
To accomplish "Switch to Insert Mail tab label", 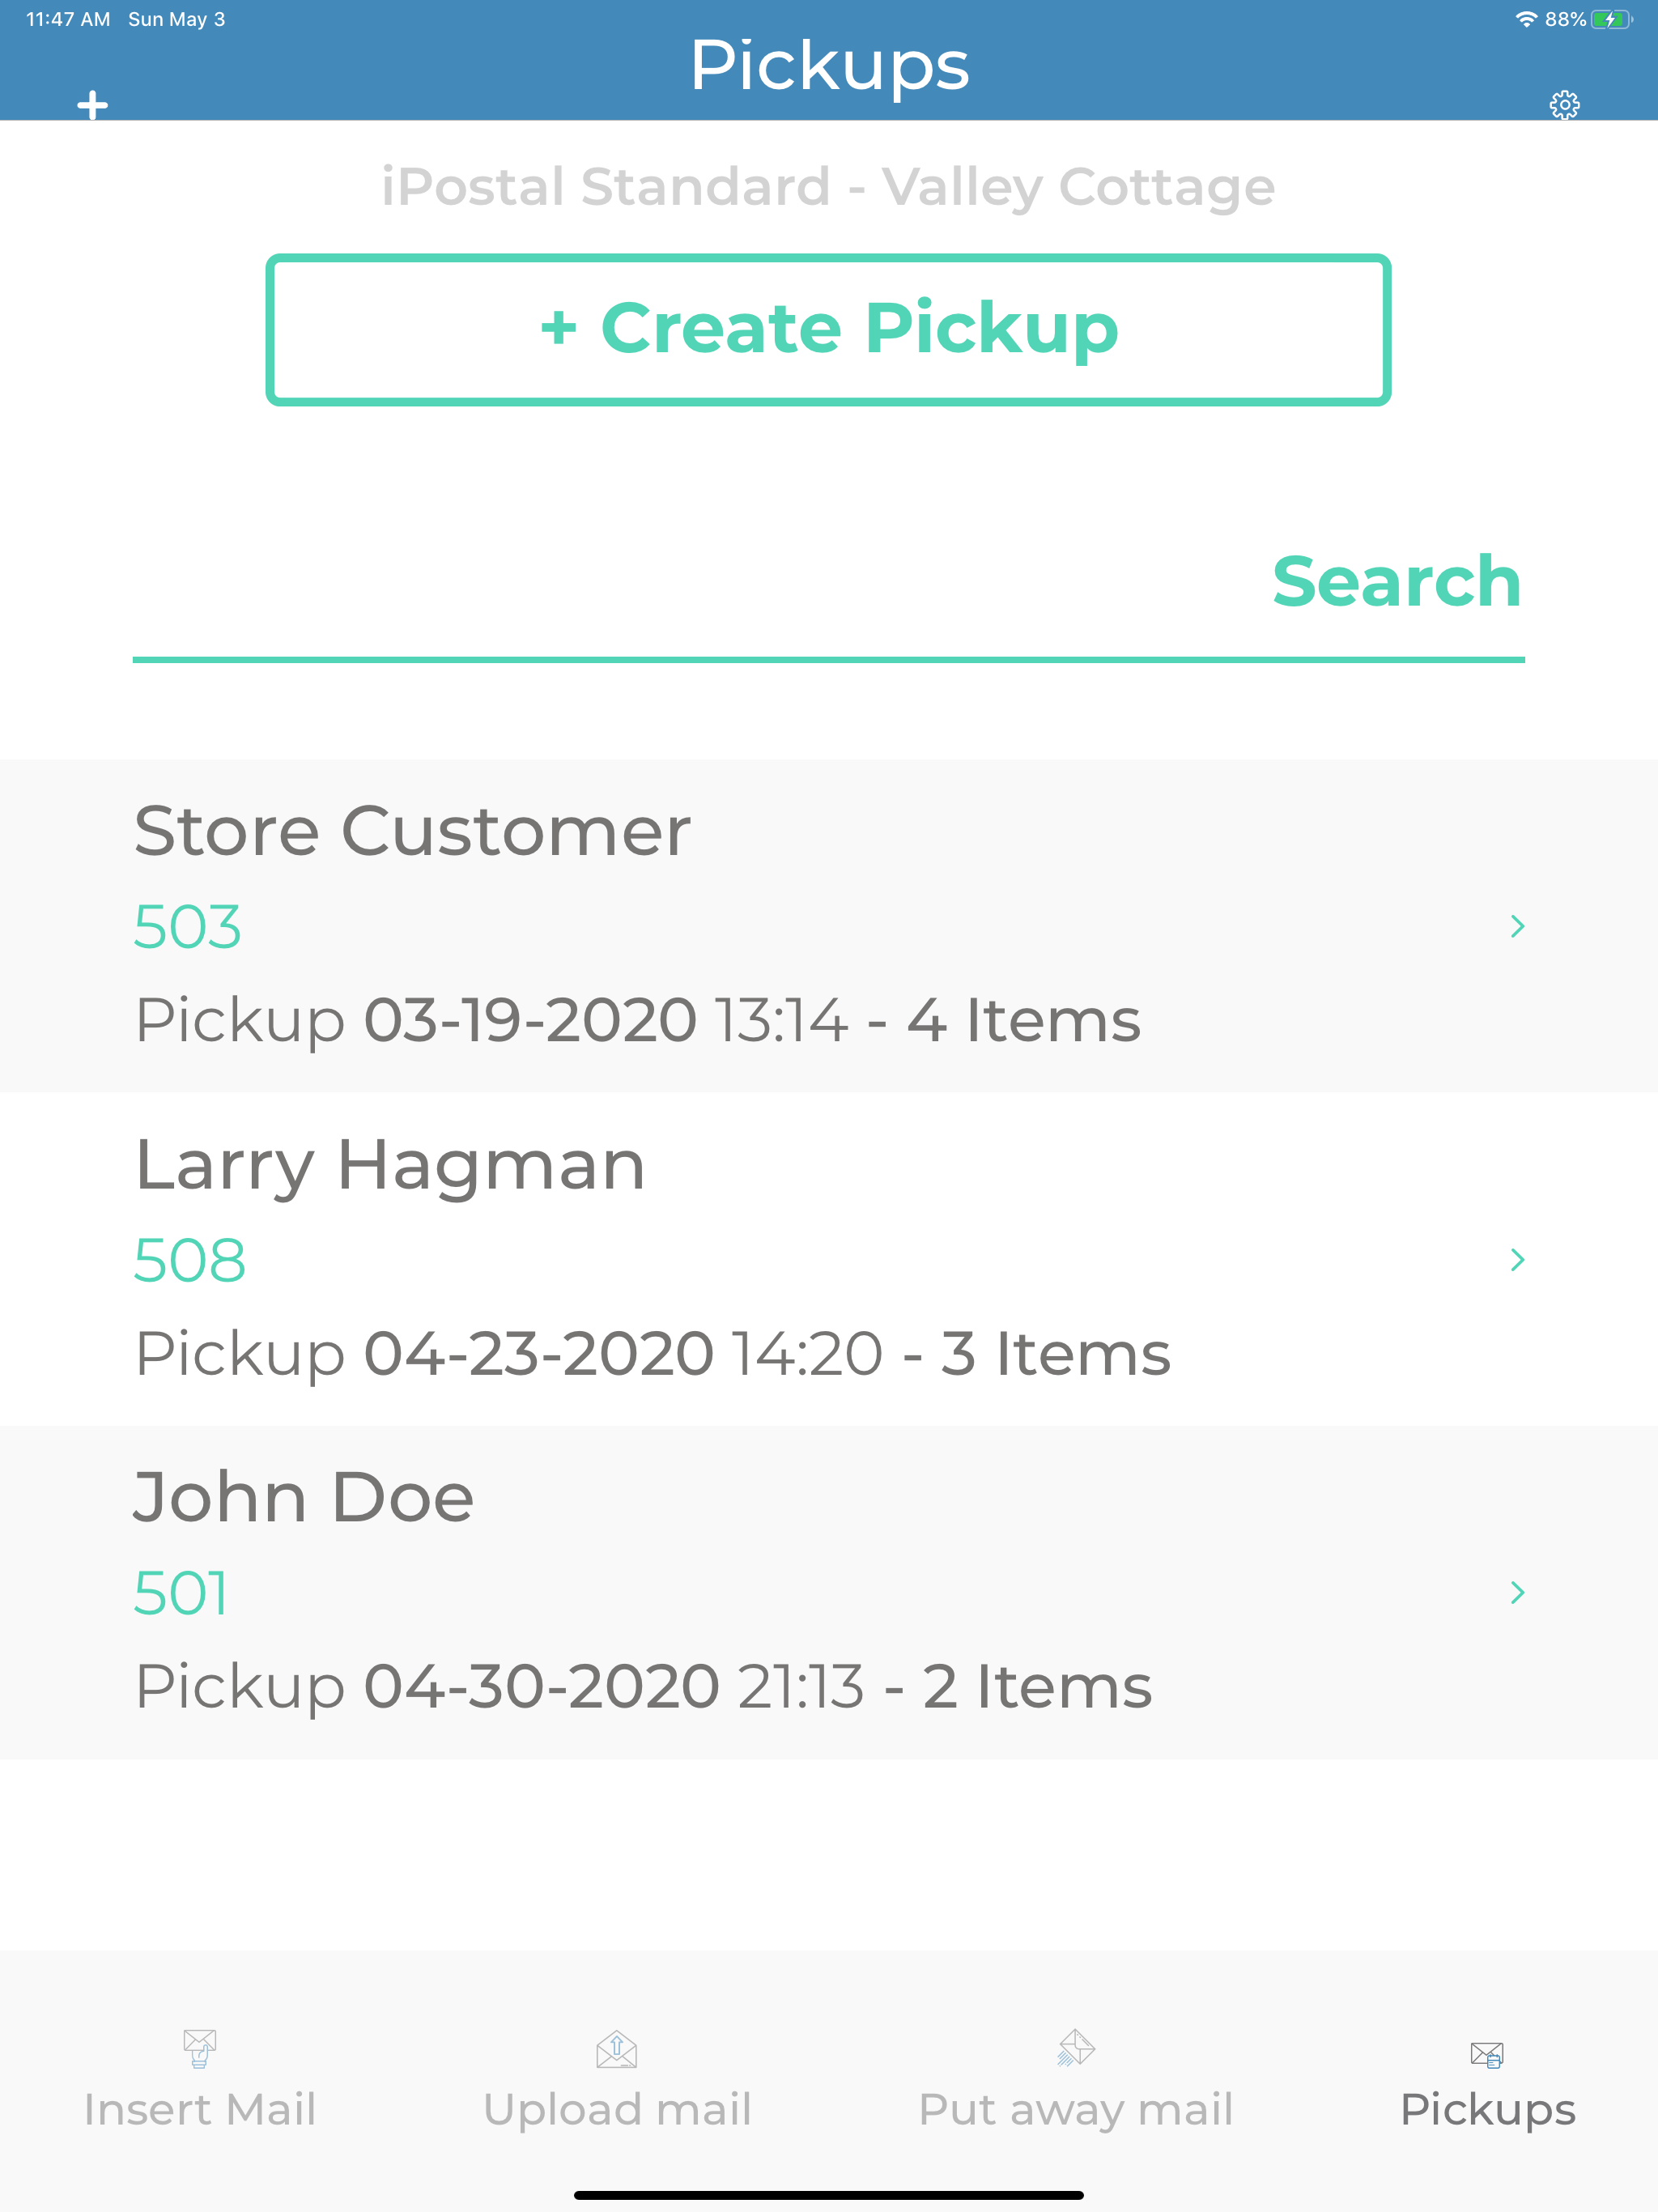I will 200,2109.
